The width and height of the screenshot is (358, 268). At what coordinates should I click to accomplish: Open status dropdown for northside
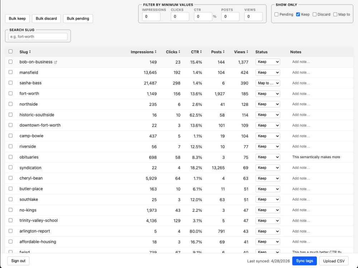(267, 104)
